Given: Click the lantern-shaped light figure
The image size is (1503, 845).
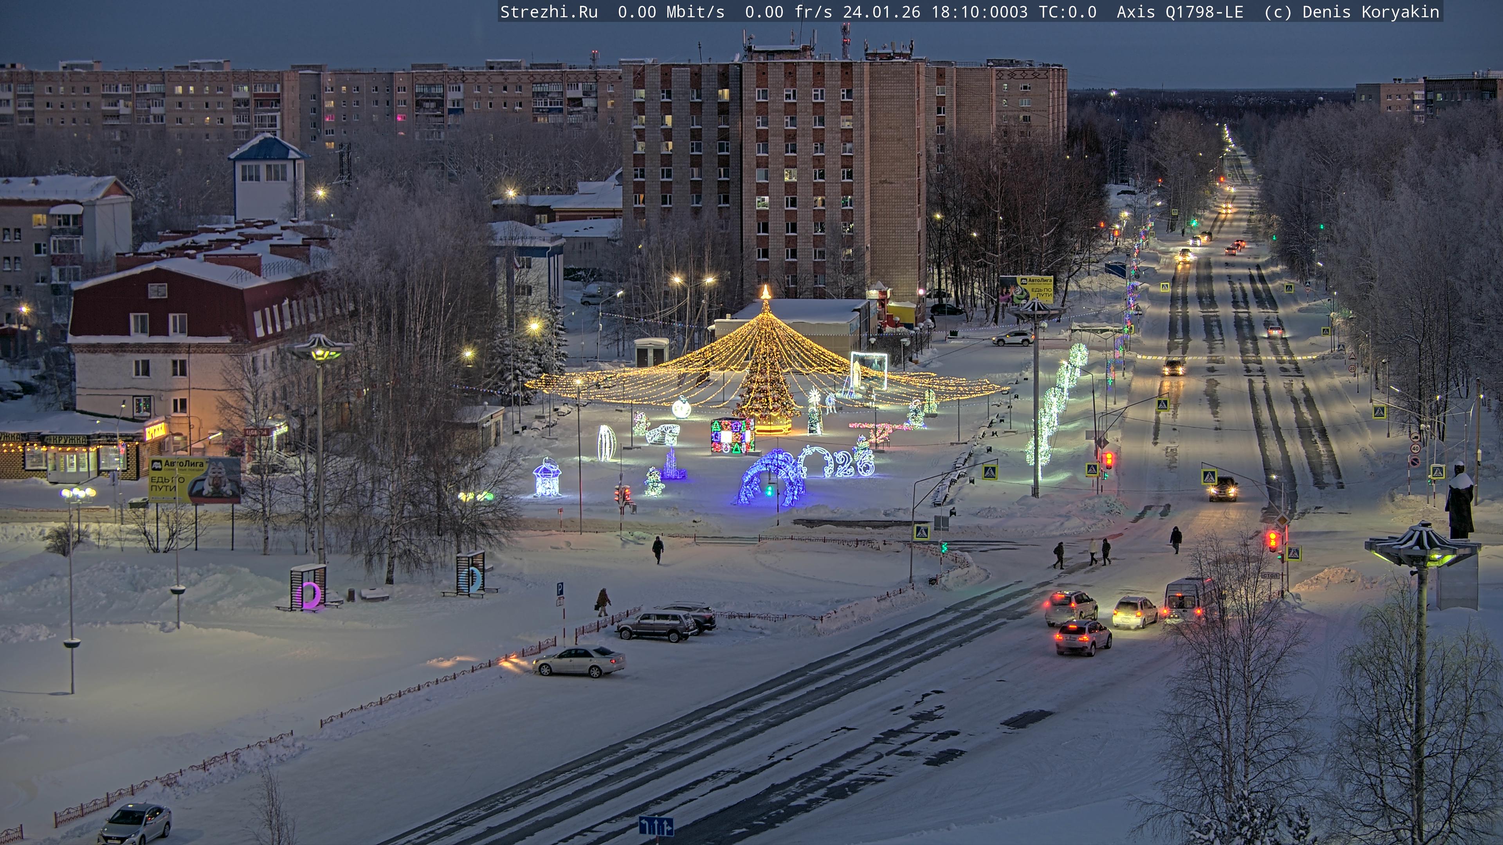Looking at the screenshot, I should (547, 478).
